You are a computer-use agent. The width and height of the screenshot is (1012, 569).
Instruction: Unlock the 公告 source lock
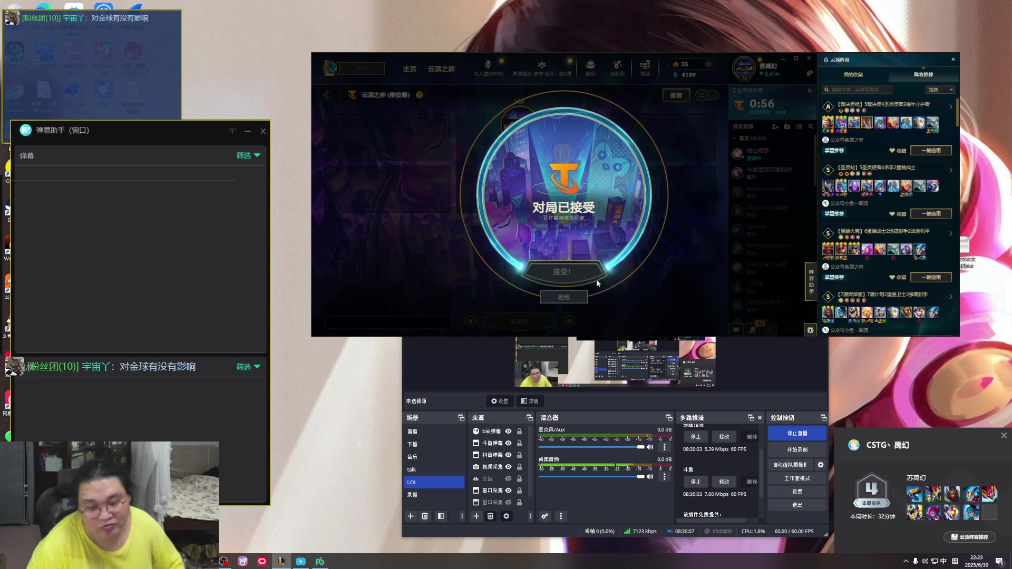tap(519, 478)
